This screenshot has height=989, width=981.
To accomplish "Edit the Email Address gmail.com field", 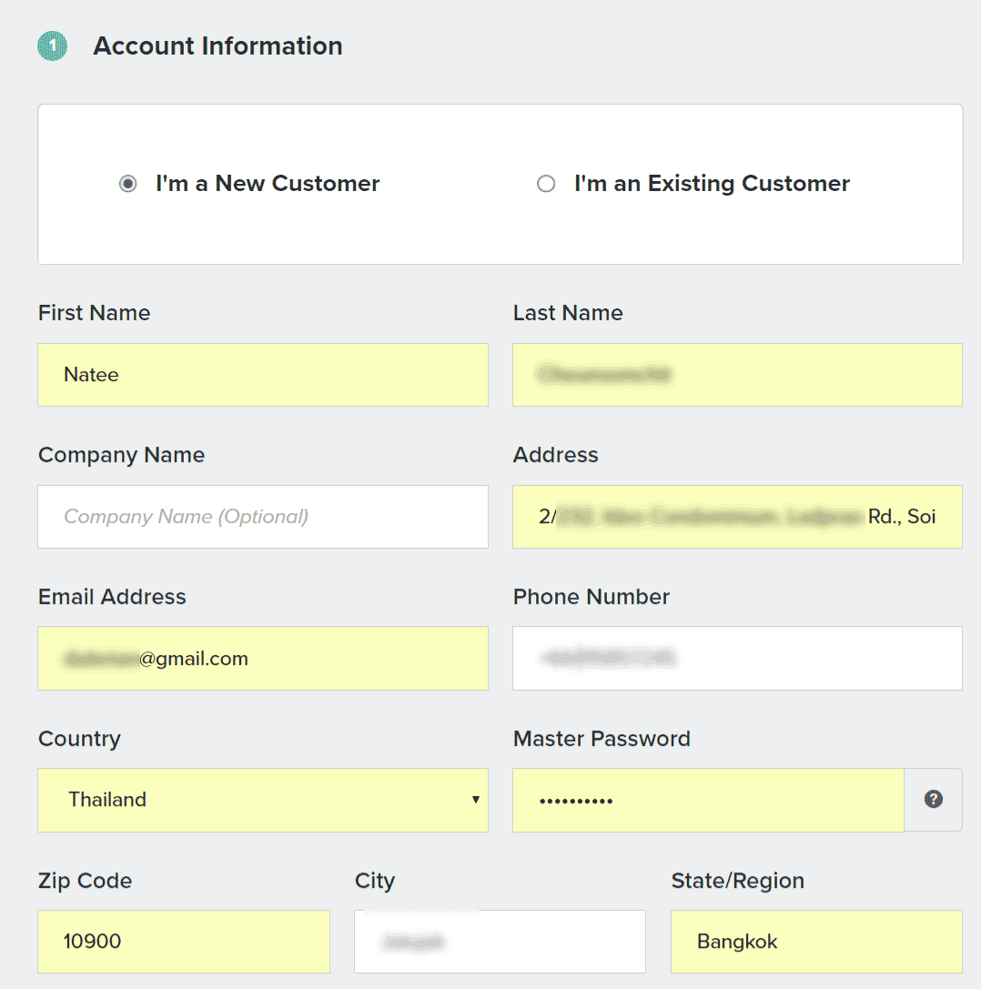I will pos(263,659).
